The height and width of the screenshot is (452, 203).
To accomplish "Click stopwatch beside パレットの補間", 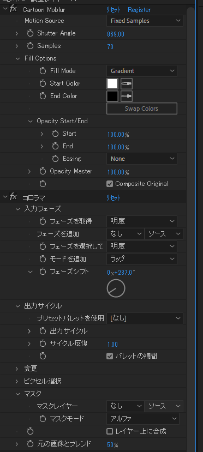I will point(43,356).
